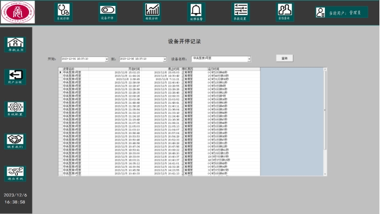Open the 故障报警 bell icon

[196, 12]
